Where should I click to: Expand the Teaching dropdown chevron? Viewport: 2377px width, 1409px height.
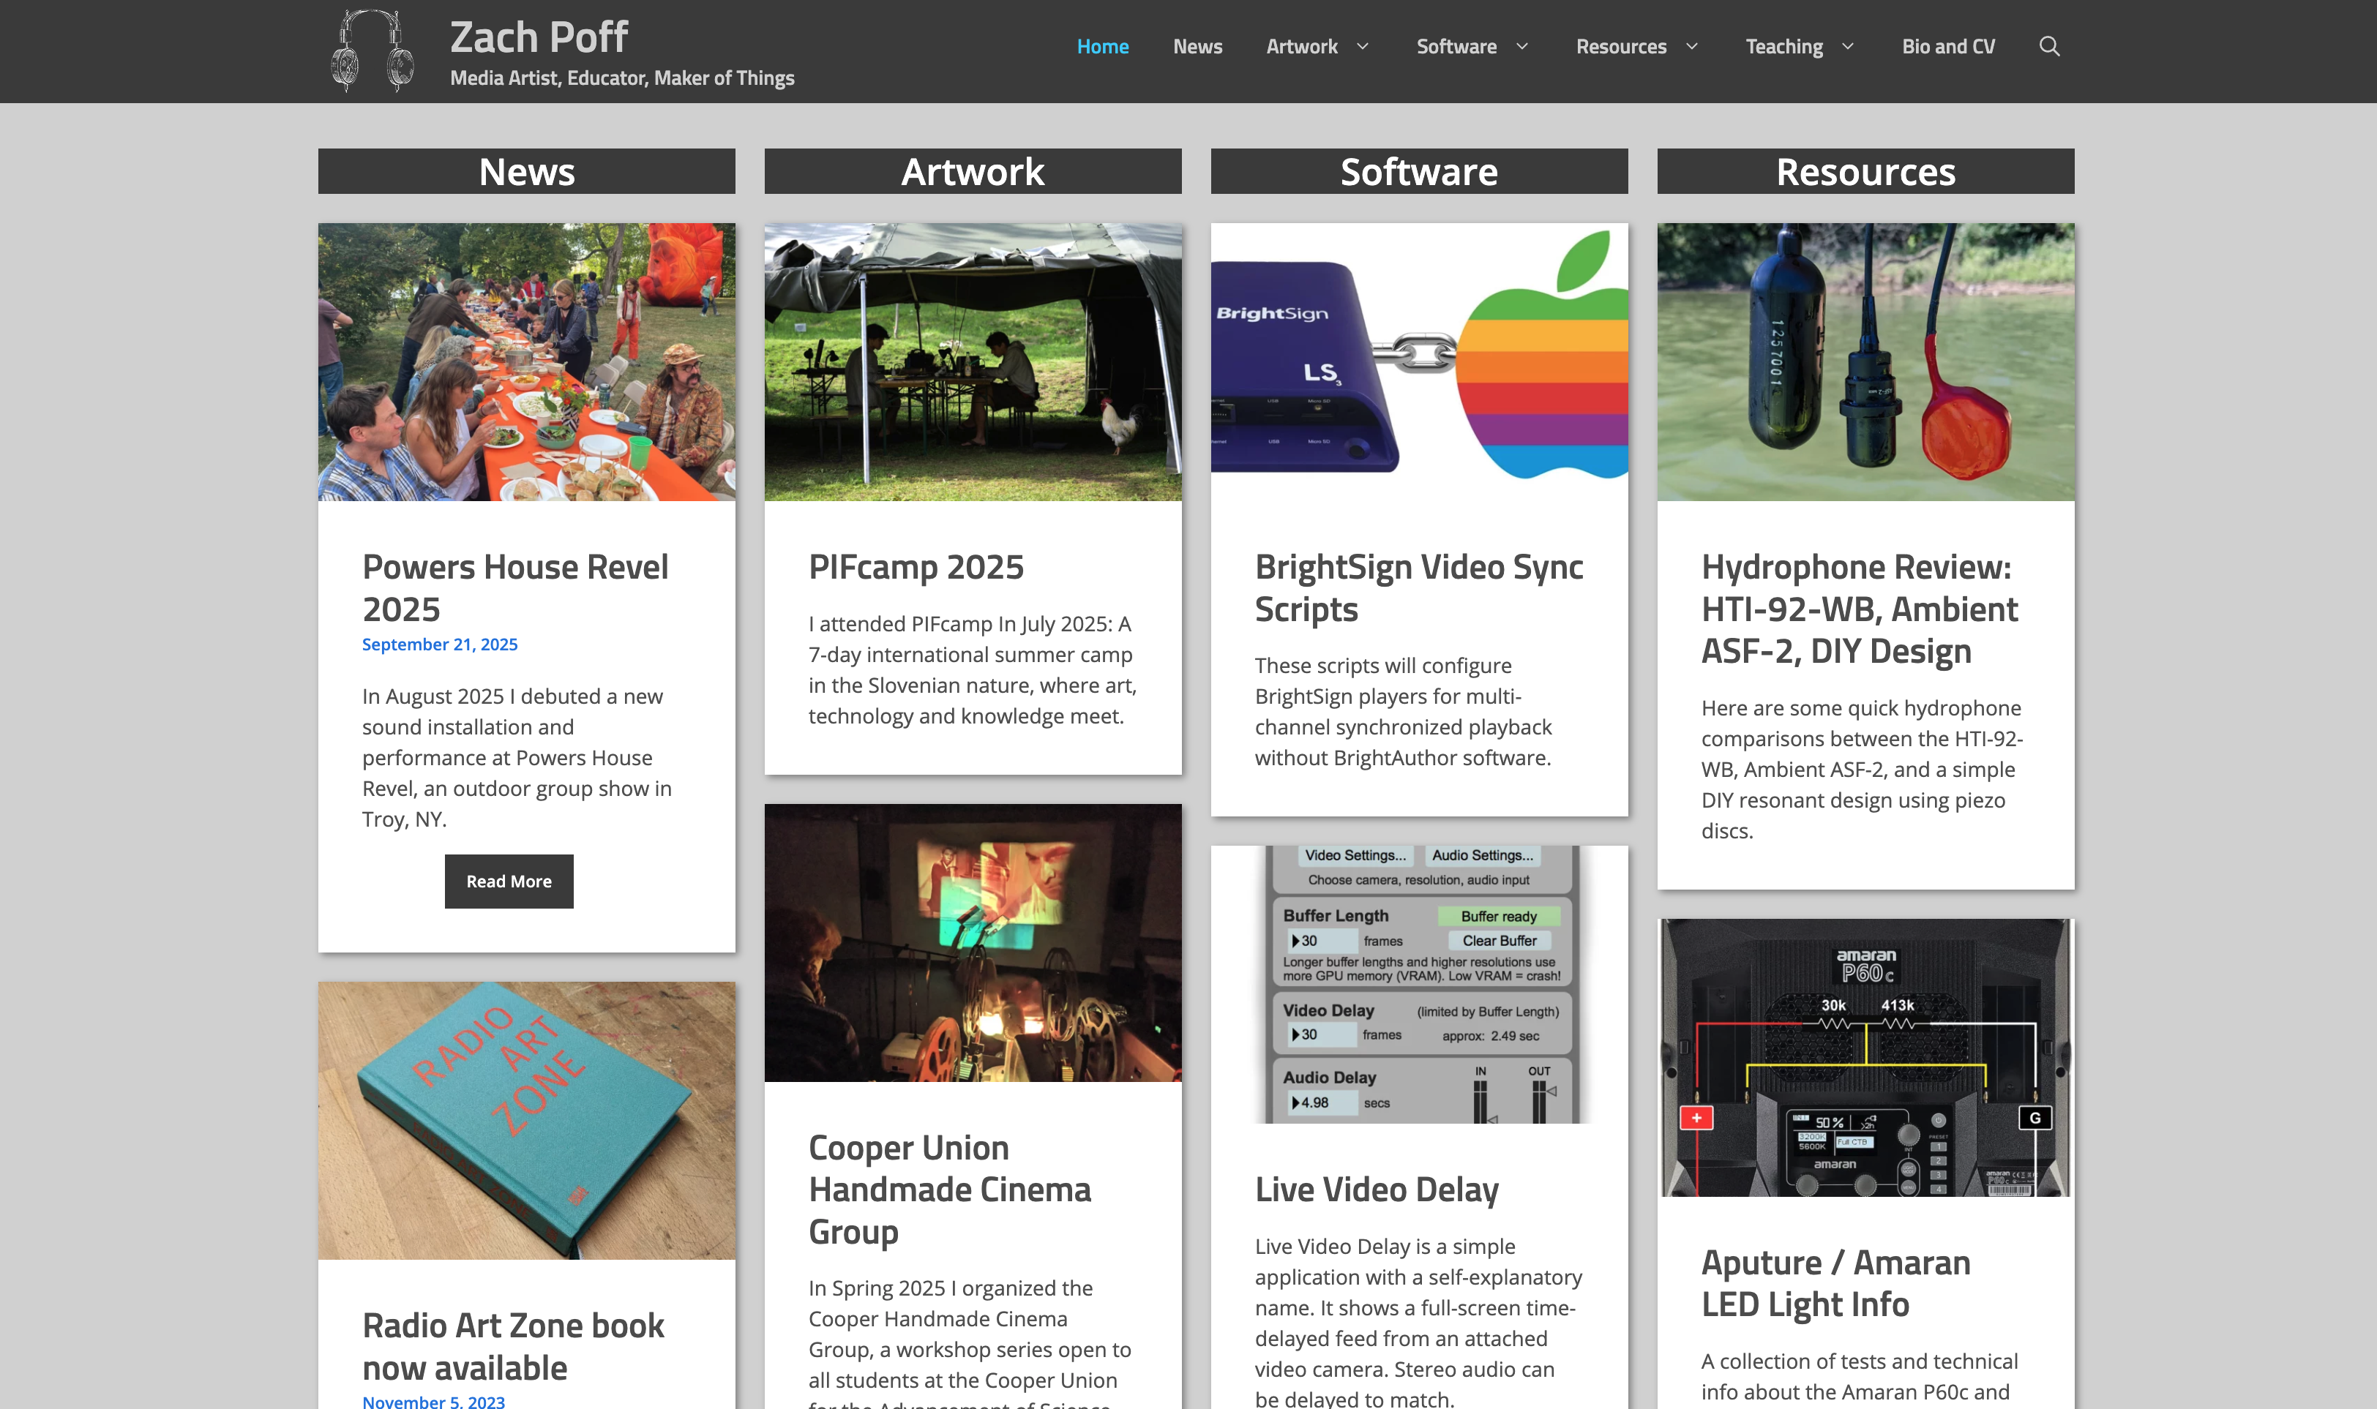coord(1848,45)
